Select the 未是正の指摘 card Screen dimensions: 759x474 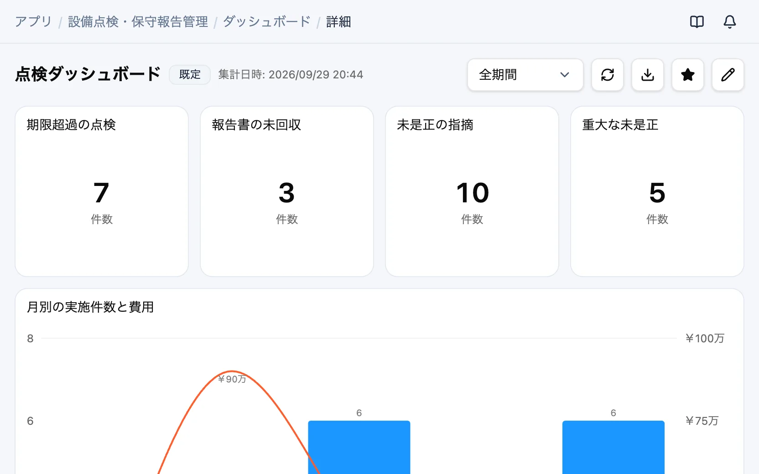[472, 191]
